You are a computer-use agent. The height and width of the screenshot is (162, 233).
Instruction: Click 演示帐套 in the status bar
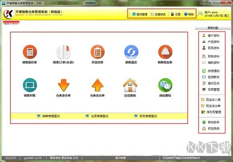[x=121, y=158]
